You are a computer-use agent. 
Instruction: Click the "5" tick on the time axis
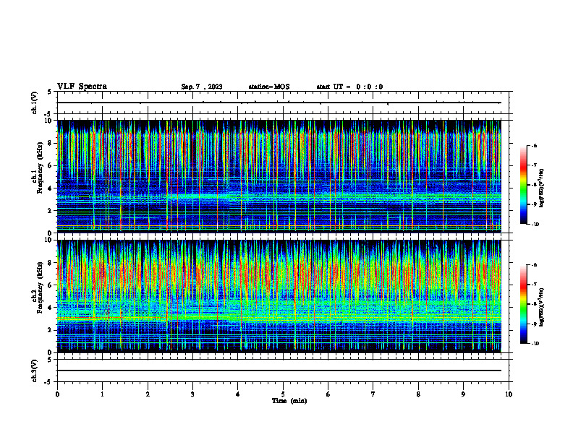coord(283,394)
